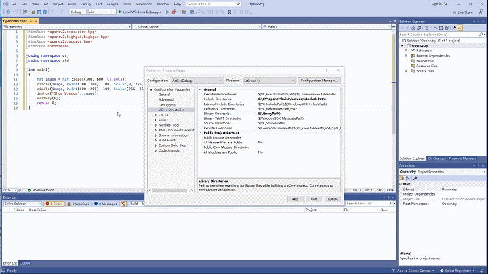Viewport: 488px width, 274px height.
Task: Click Configuration Manager button
Action: coord(319,81)
